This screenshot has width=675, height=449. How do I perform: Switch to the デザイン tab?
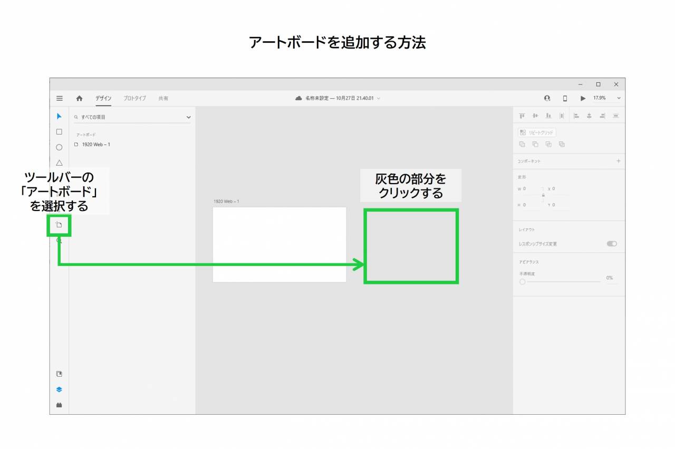tap(103, 98)
